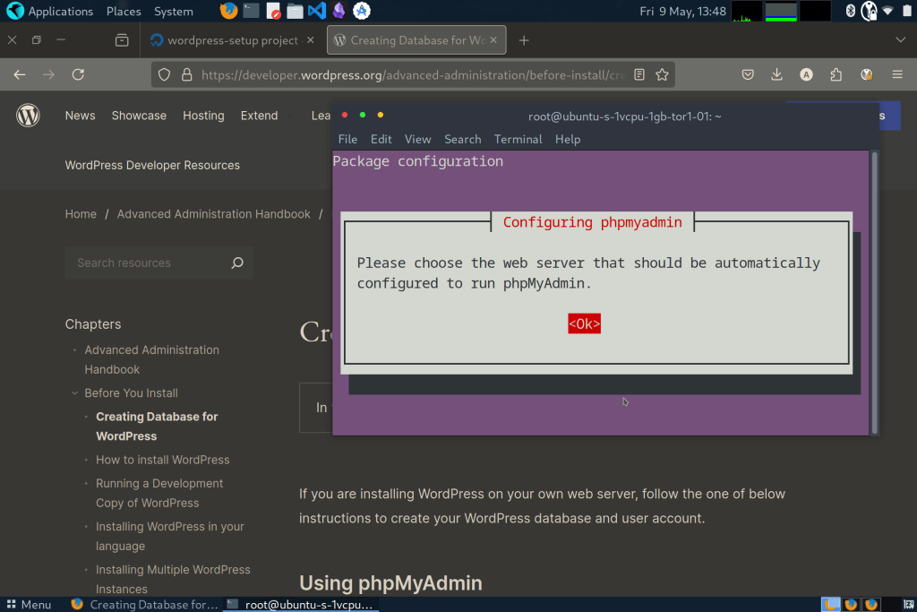Launch Firefox from the top panel

228,11
